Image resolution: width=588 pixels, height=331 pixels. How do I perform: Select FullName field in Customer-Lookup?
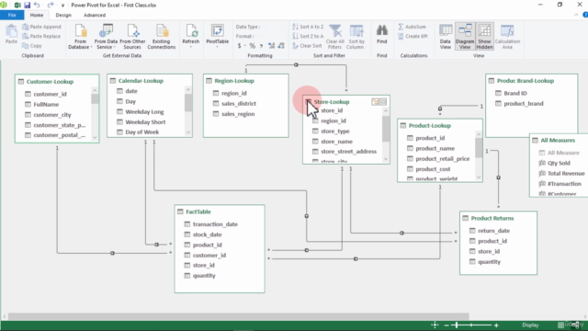[46, 104]
